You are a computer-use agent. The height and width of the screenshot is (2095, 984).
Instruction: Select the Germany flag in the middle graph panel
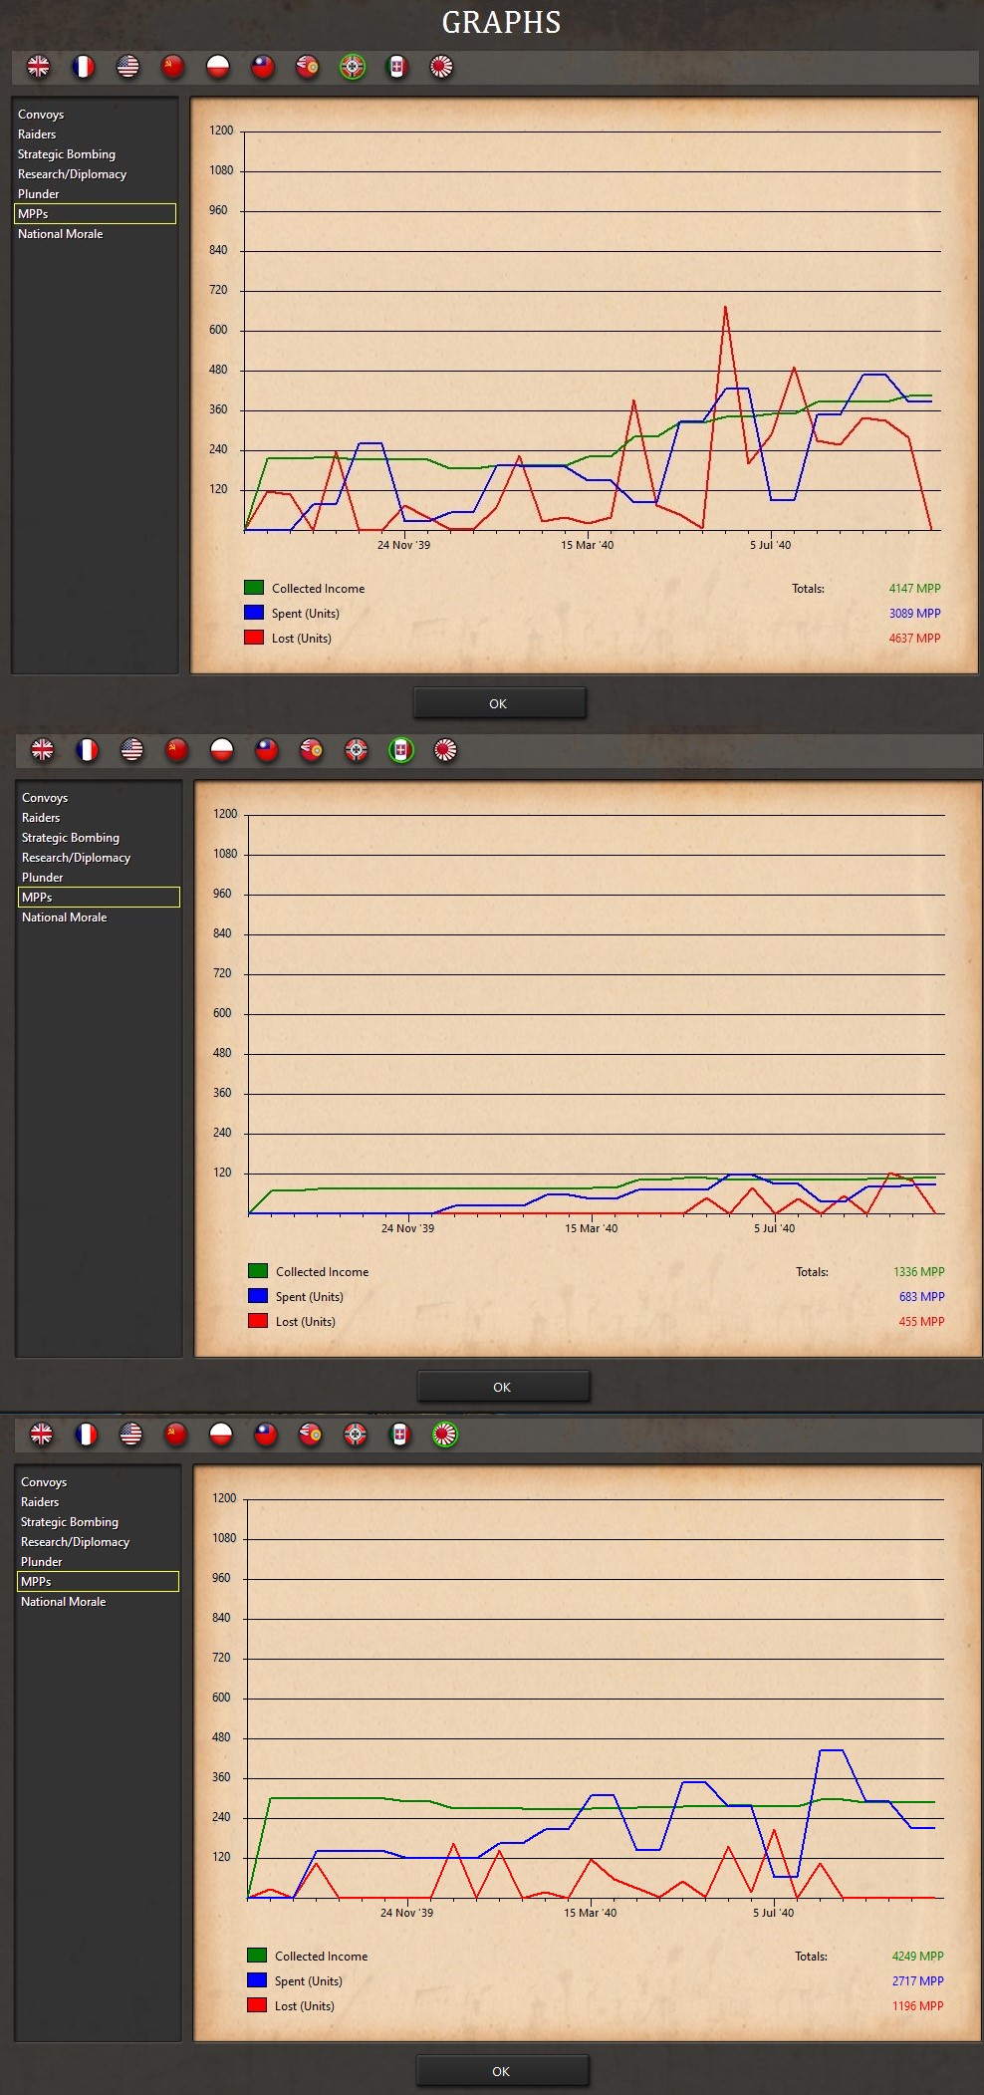point(356,750)
